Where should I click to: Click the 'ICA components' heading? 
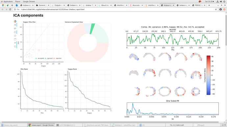[x=28, y=15]
